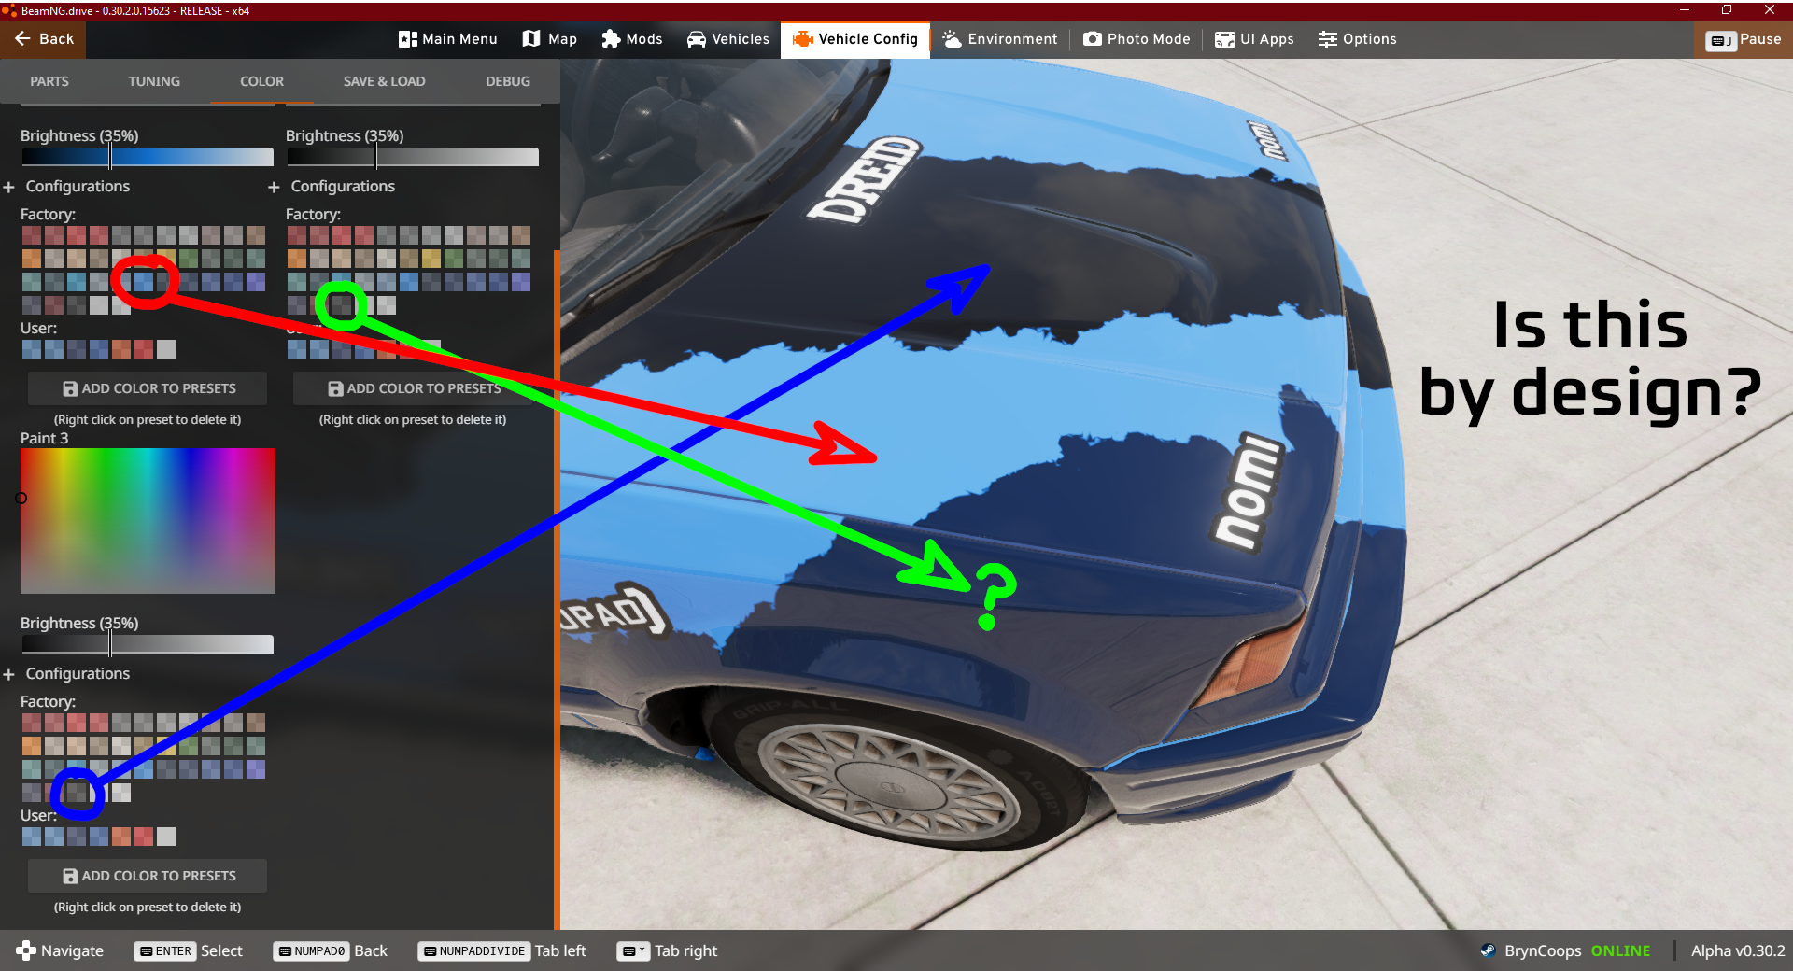Screen dimensions: 1793x971
Task: Open the DEBUG tab
Action: pos(508,81)
